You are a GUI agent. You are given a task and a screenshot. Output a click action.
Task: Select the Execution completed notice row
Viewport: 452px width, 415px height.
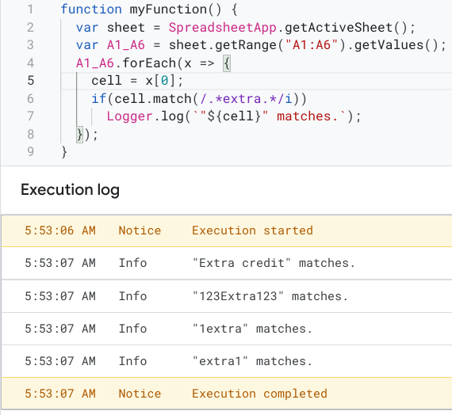pos(227,394)
